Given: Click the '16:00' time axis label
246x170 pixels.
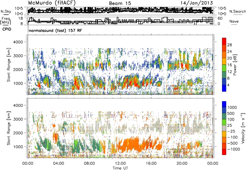Looking at the screenshot, I should point(151,164).
